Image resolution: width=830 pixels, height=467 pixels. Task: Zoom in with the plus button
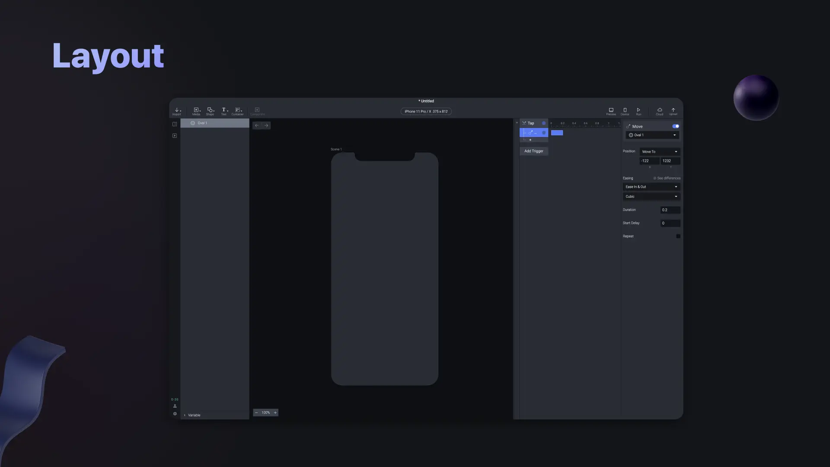coord(275,413)
